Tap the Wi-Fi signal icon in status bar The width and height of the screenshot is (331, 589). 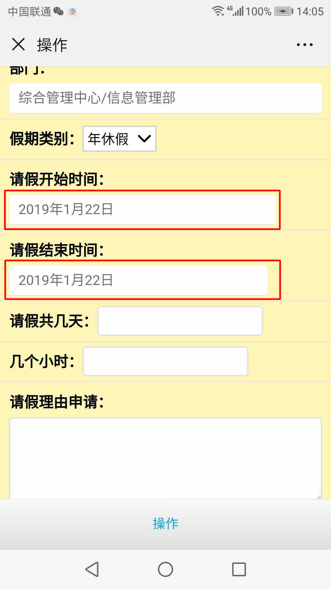[218, 11]
